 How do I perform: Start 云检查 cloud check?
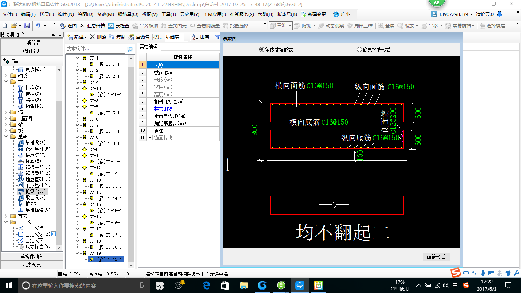(x=119, y=26)
